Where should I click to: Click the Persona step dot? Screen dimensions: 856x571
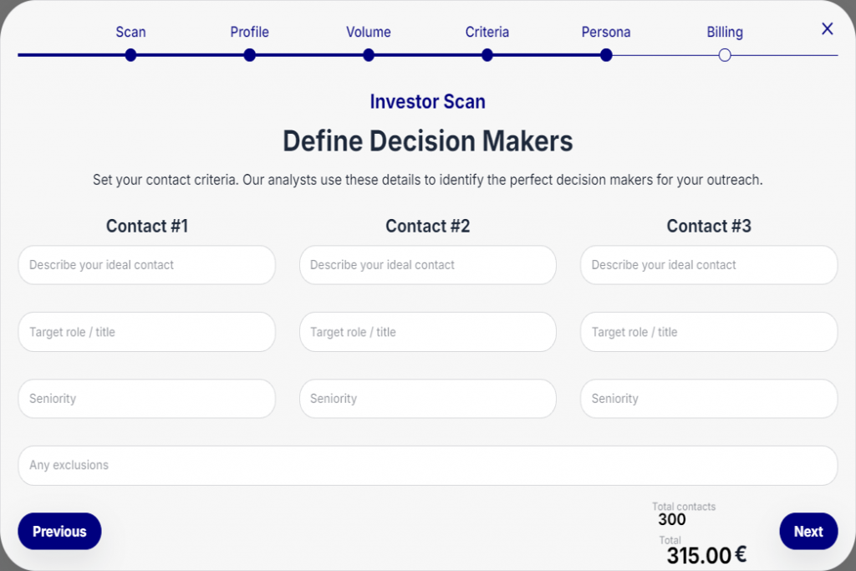[x=606, y=55]
